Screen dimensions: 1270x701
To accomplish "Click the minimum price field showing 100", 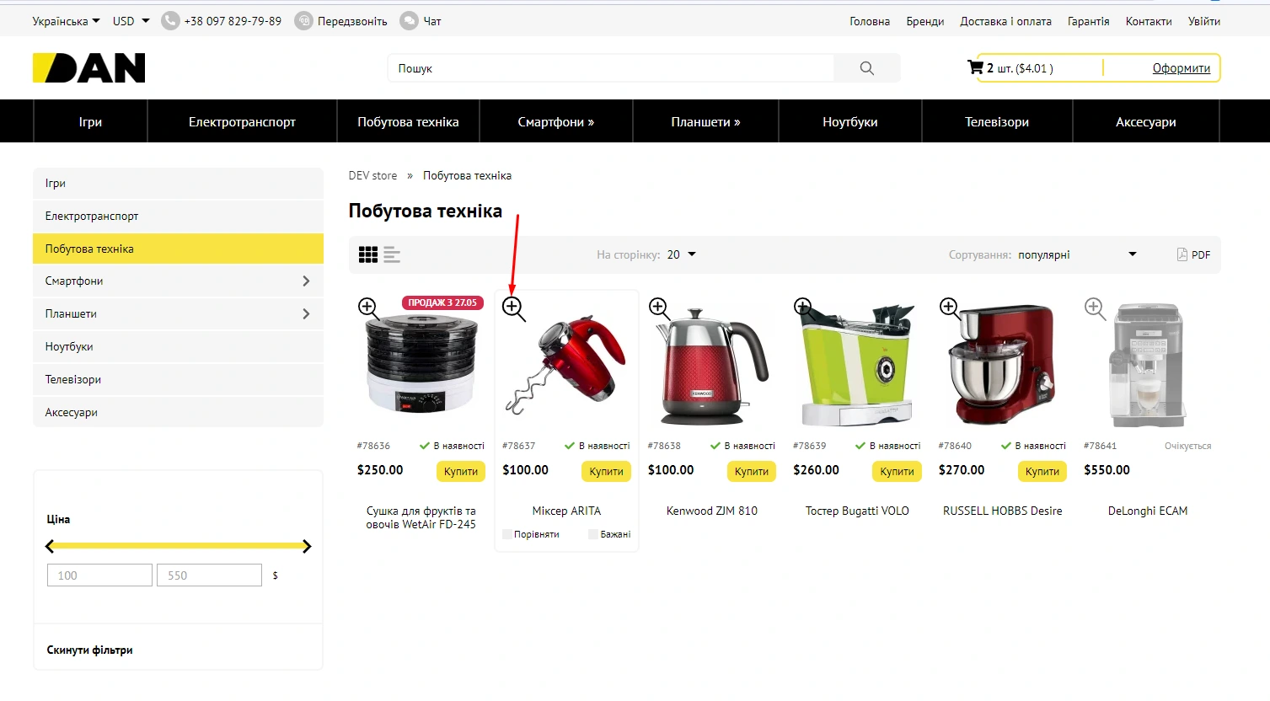I will point(99,575).
